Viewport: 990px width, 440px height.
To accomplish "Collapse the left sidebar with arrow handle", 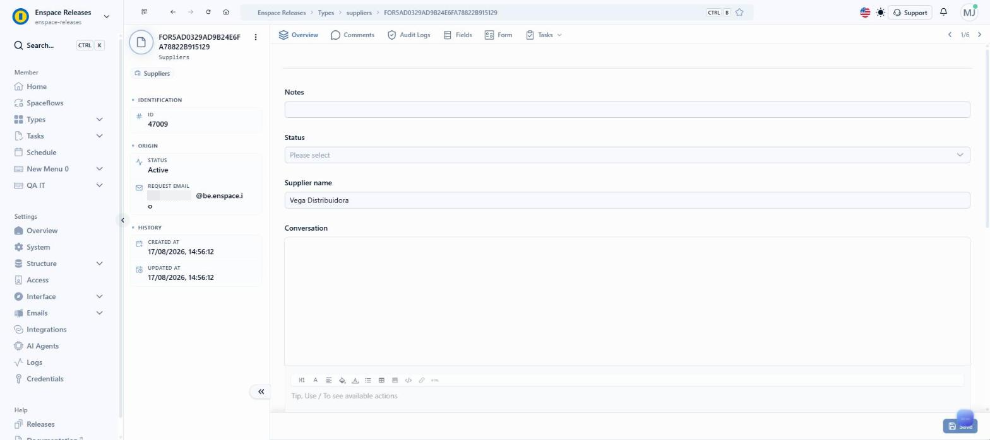I will click(x=122, y=220).
